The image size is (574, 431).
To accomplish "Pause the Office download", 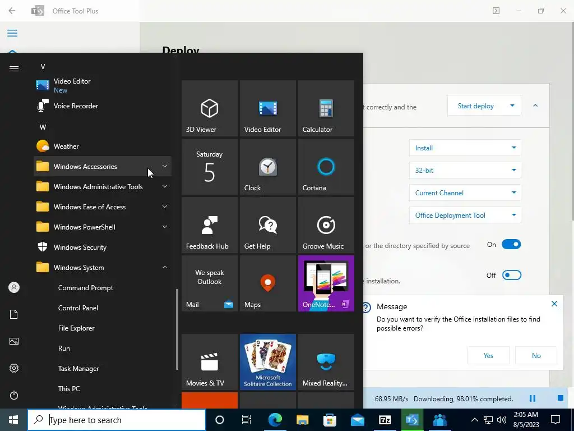I will click(533, 398).
